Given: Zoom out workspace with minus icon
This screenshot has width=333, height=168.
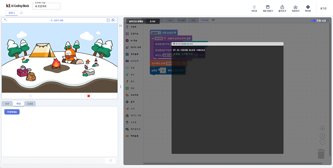Looking at the screenshot, I should (x=322, y=142).
